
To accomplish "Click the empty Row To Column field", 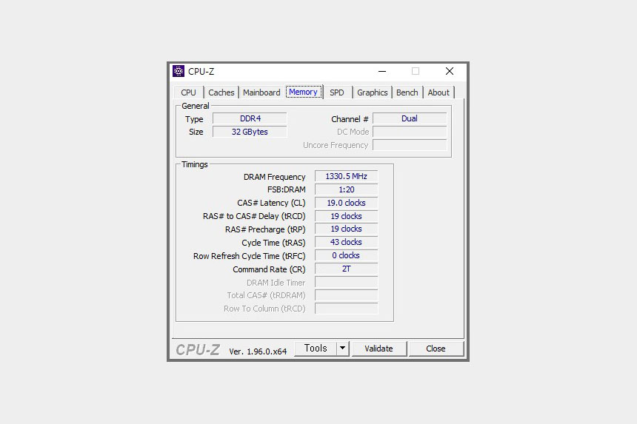I will [x=346, y=309].
